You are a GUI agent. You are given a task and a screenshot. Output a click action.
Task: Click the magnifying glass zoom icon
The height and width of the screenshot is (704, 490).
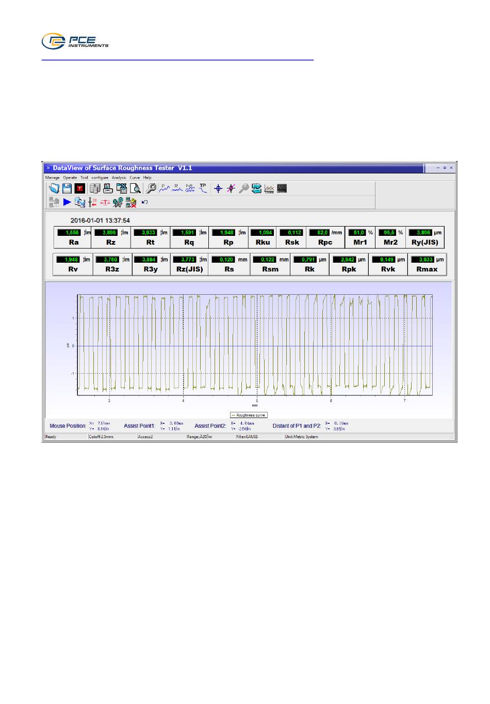pyautogui.click(x=243, y=188)
